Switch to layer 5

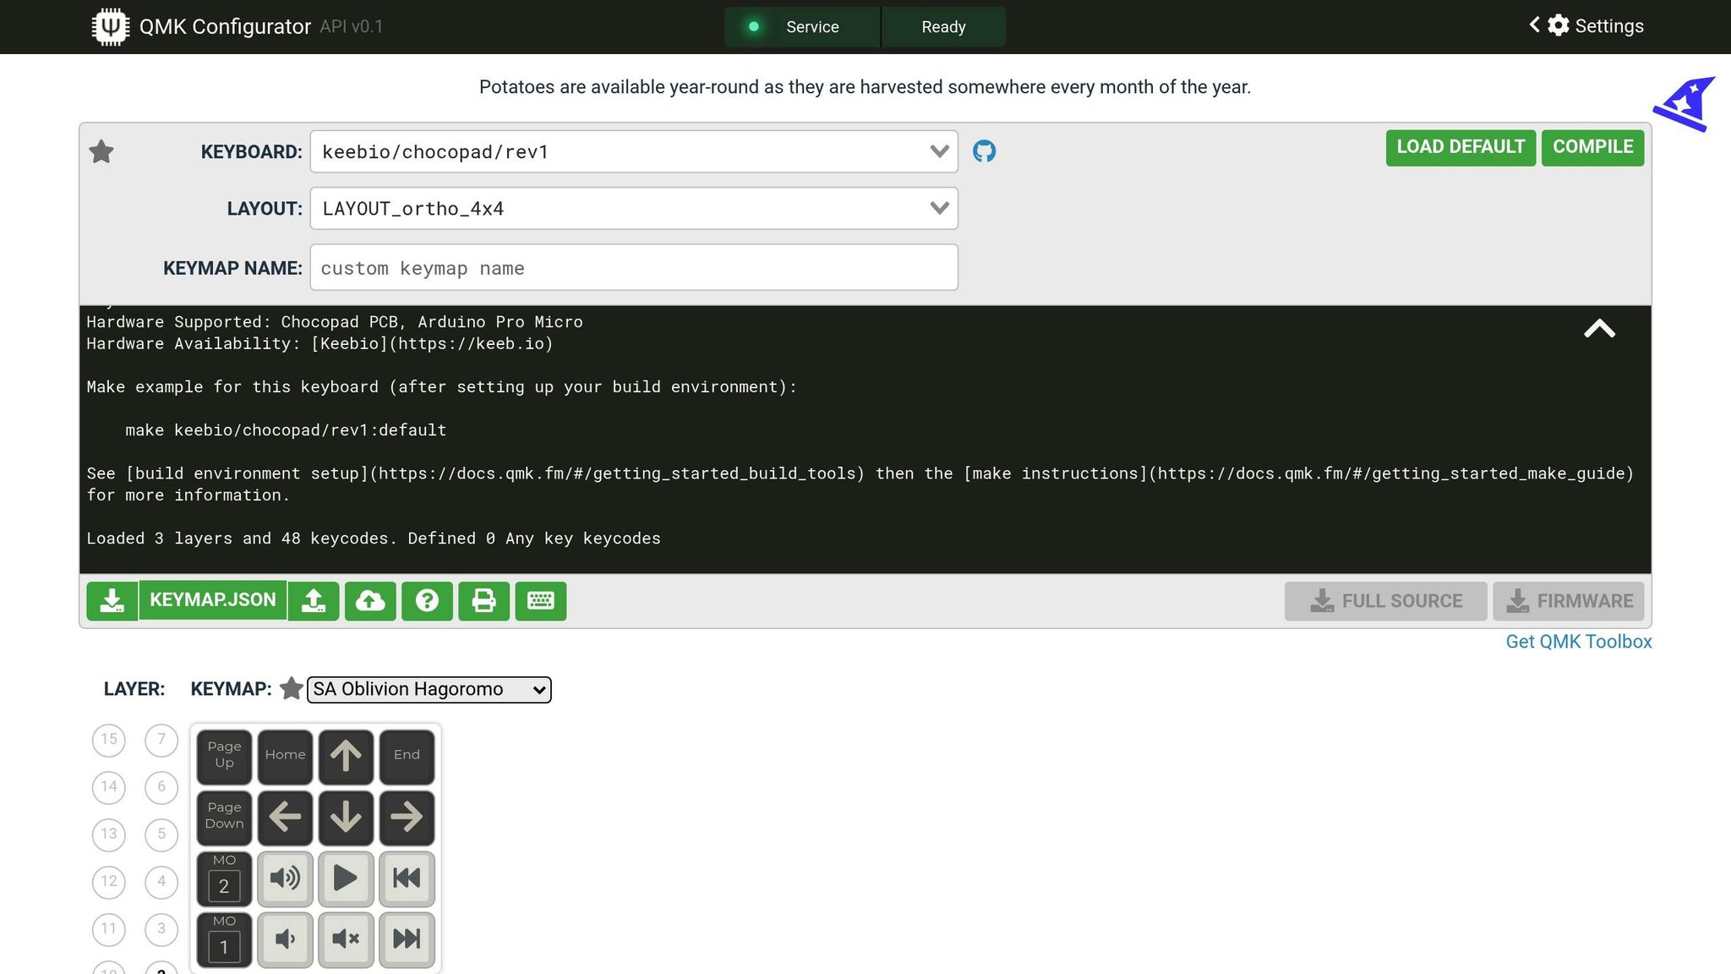(161, 834)
